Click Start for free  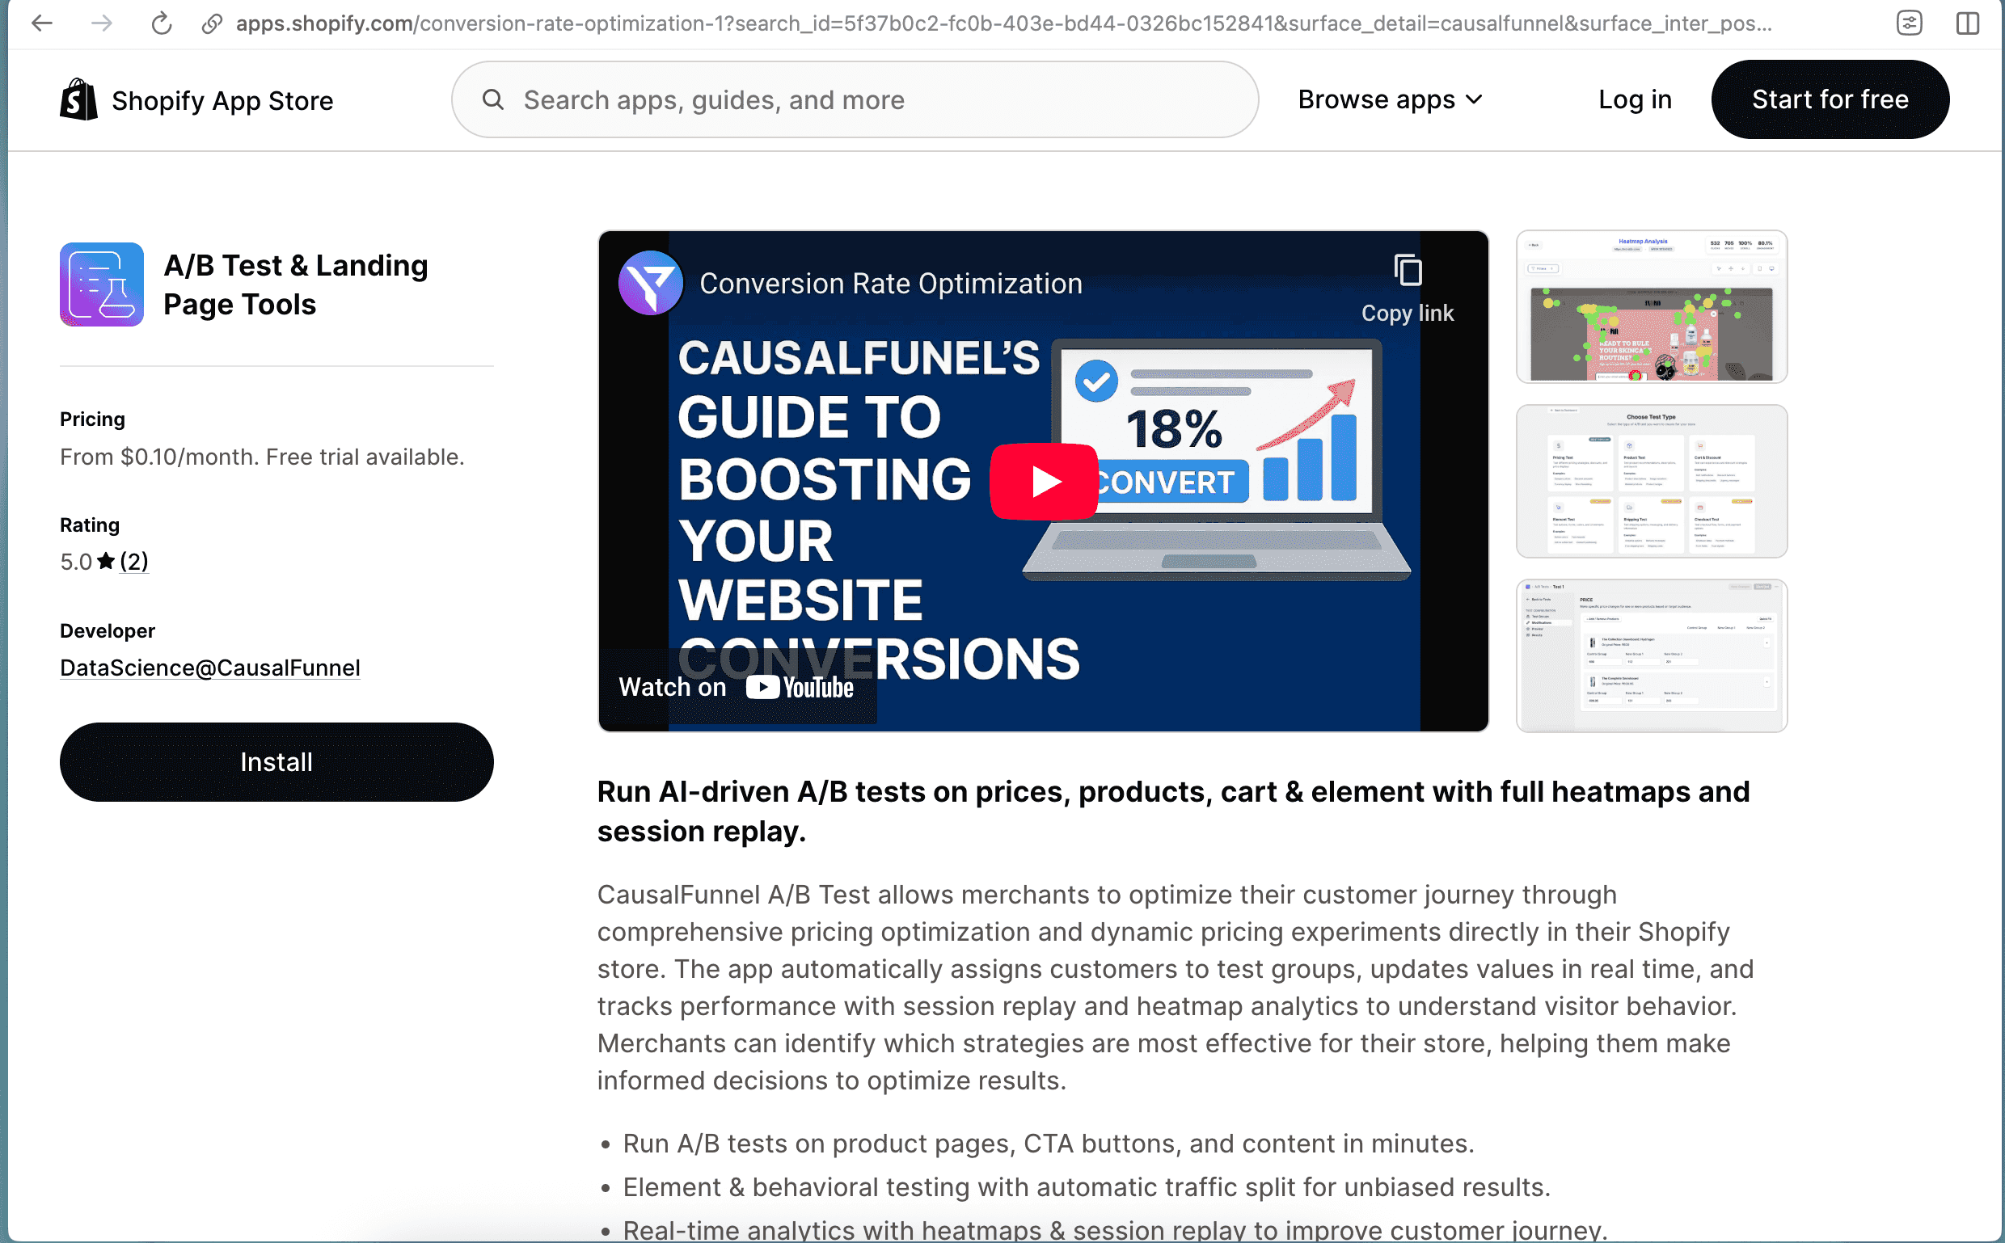[1830, 99]
